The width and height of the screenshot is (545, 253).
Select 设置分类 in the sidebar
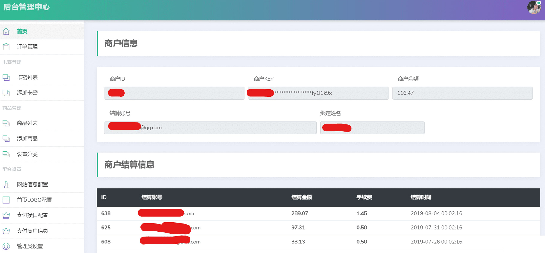[x=27, y=154]
